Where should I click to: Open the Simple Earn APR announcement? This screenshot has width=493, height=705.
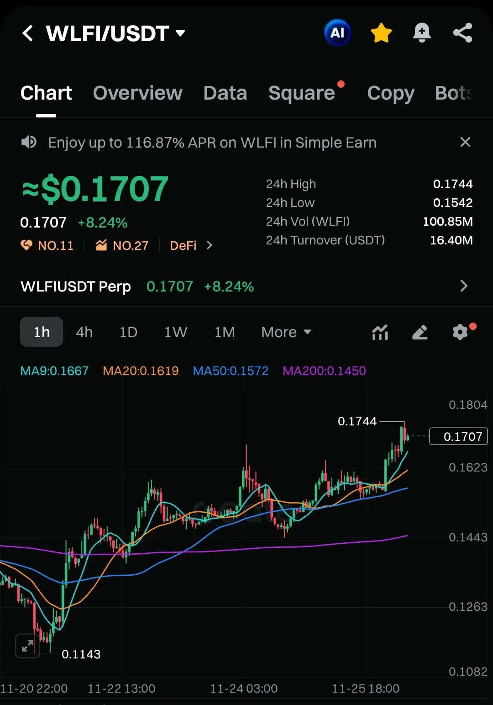[x=212, y=143]
